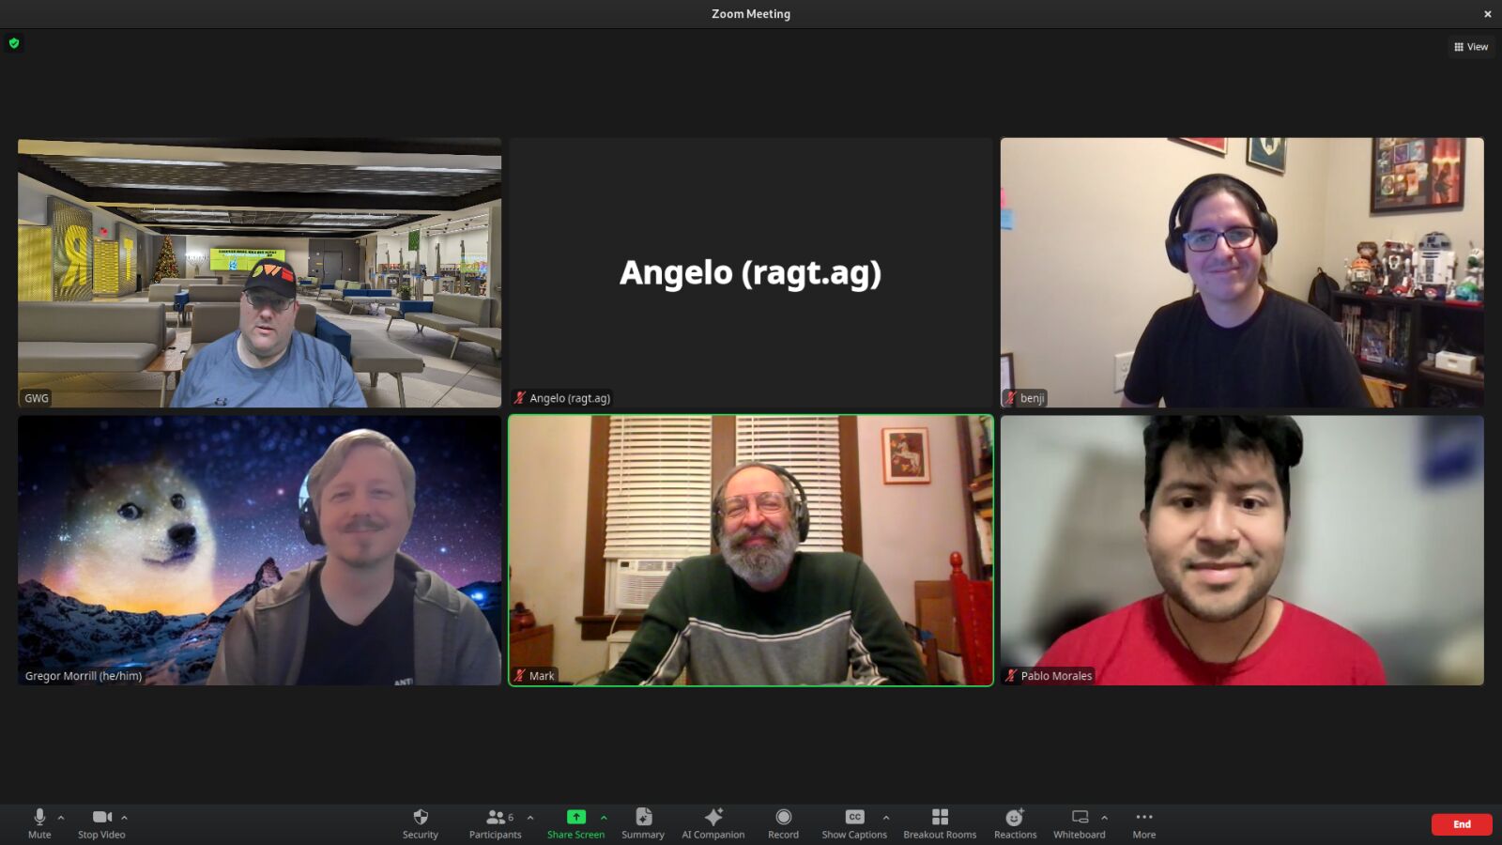Click the muted mic icon beside benji
The image size is (1502, 845).
1011,398
